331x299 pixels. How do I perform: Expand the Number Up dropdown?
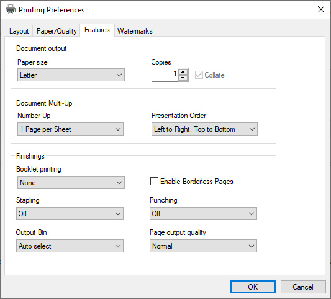tap(70, 129)
